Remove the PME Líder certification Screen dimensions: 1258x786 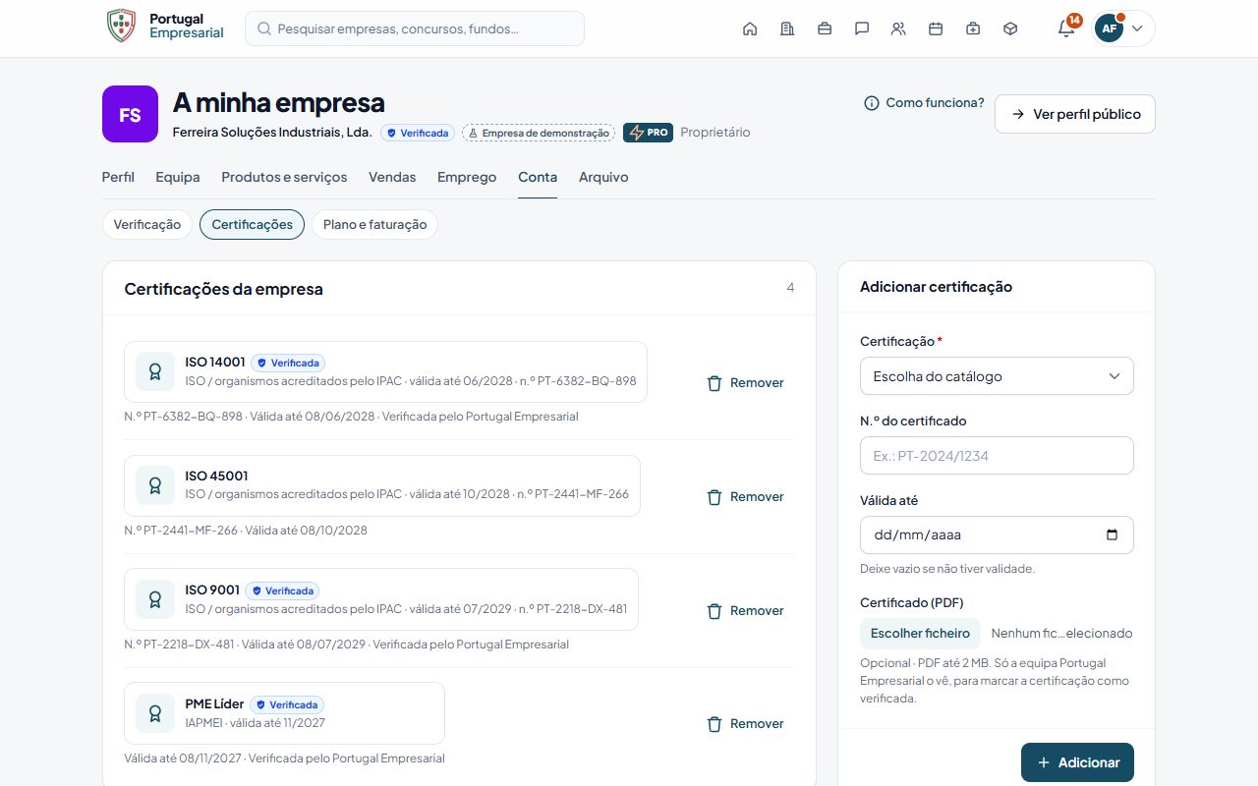(745, 724)
